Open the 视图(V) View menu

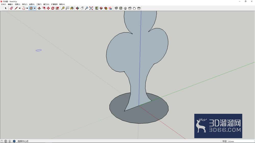tap(17, 4)
